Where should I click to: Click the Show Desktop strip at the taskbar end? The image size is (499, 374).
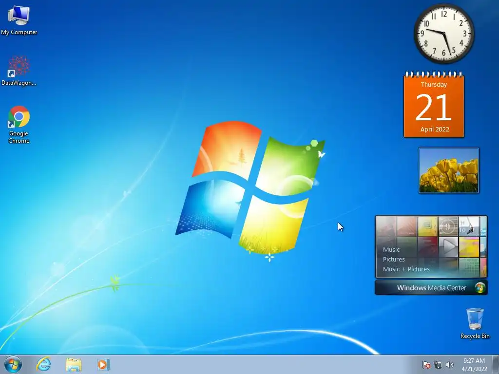pos(496,364)
